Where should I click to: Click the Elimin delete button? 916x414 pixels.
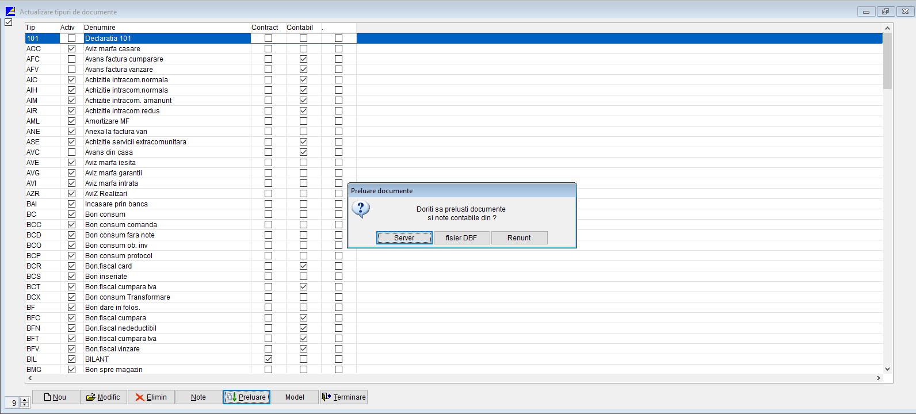click(151, 397)
